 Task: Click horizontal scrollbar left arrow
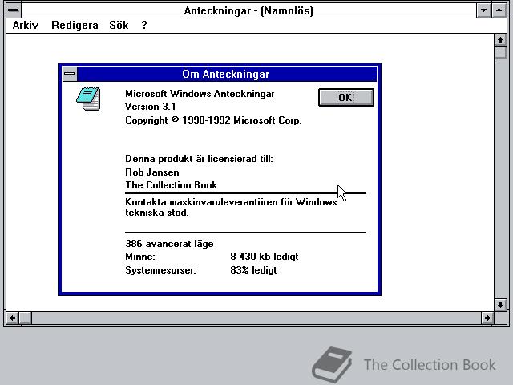(13, 318)
